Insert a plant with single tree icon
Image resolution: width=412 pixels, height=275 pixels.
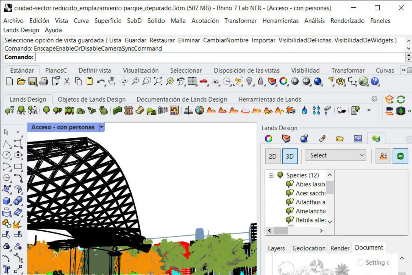(46, 110)
